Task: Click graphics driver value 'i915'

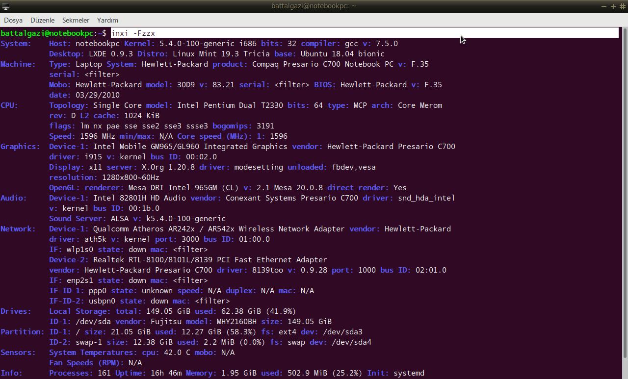Action: [93, 157]
